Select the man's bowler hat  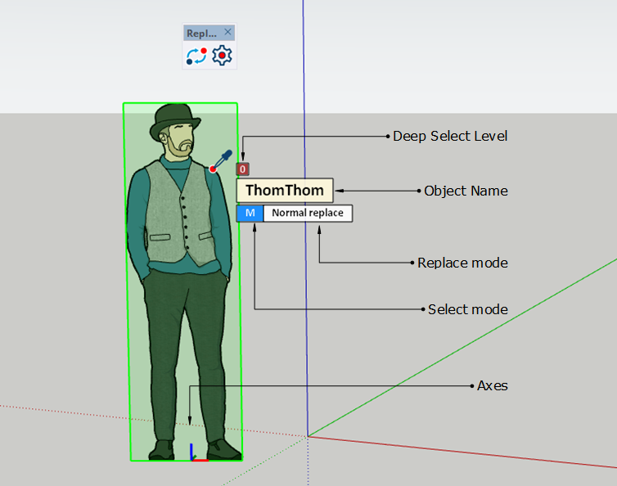(x=174, y=119)
